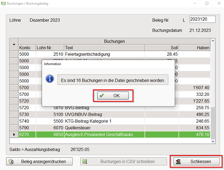Image resolution: width=224 pixels, height=170 pixels.
Task: Minimize the Buchungsbeleg window
Action: tap(195, 3)
